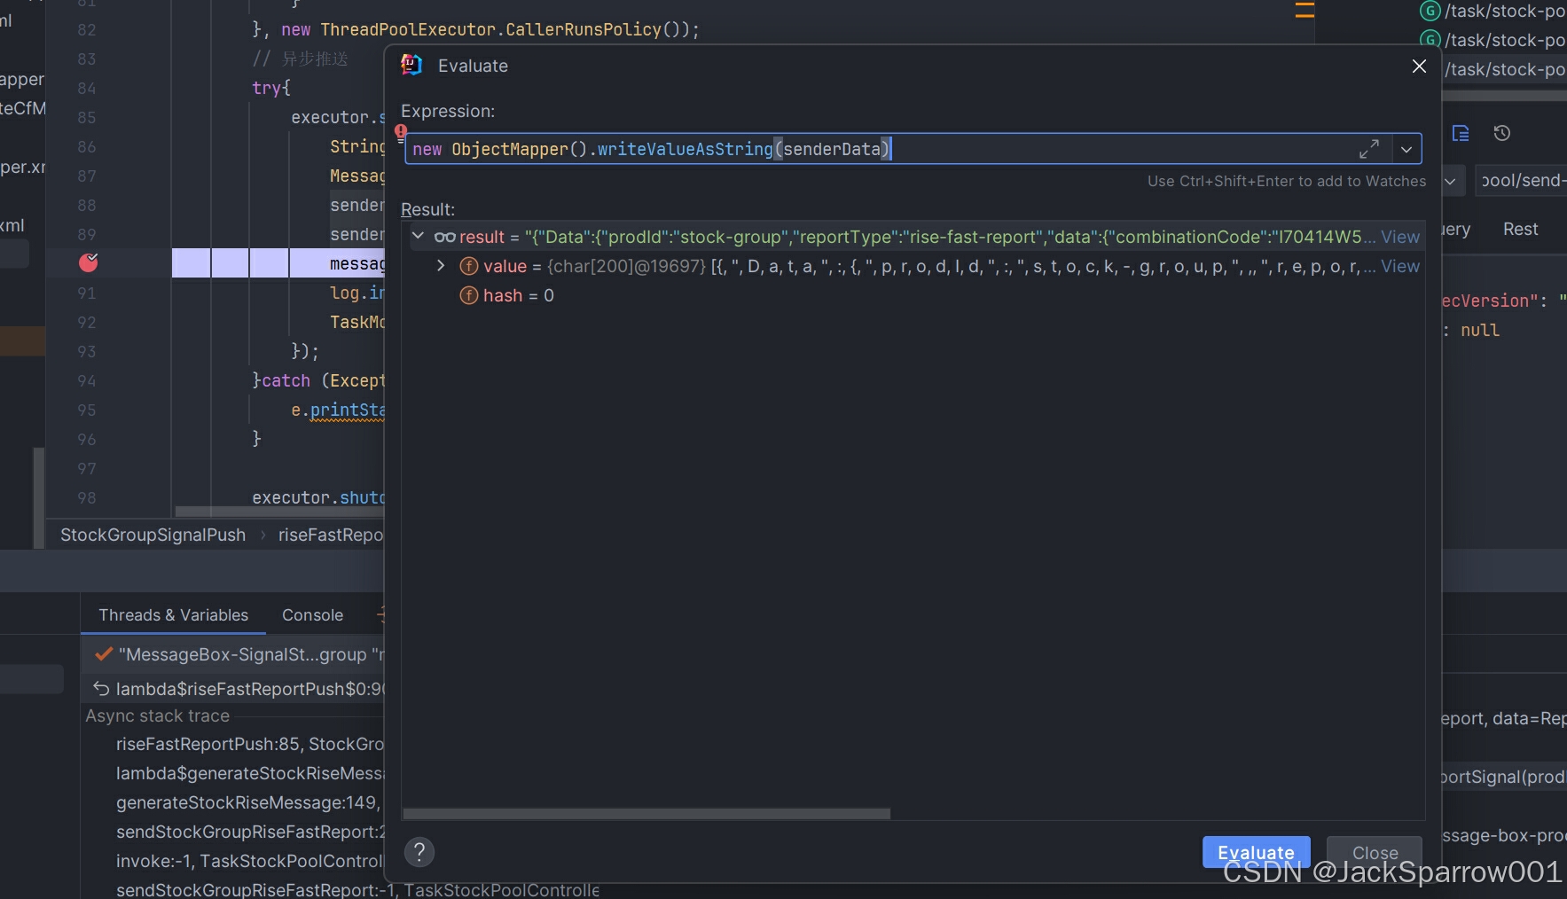Click the return arrow icon on the lambda stack frame
This screenshot has height=899, width=1567.
pyautogui.click(x=100, y=688)
